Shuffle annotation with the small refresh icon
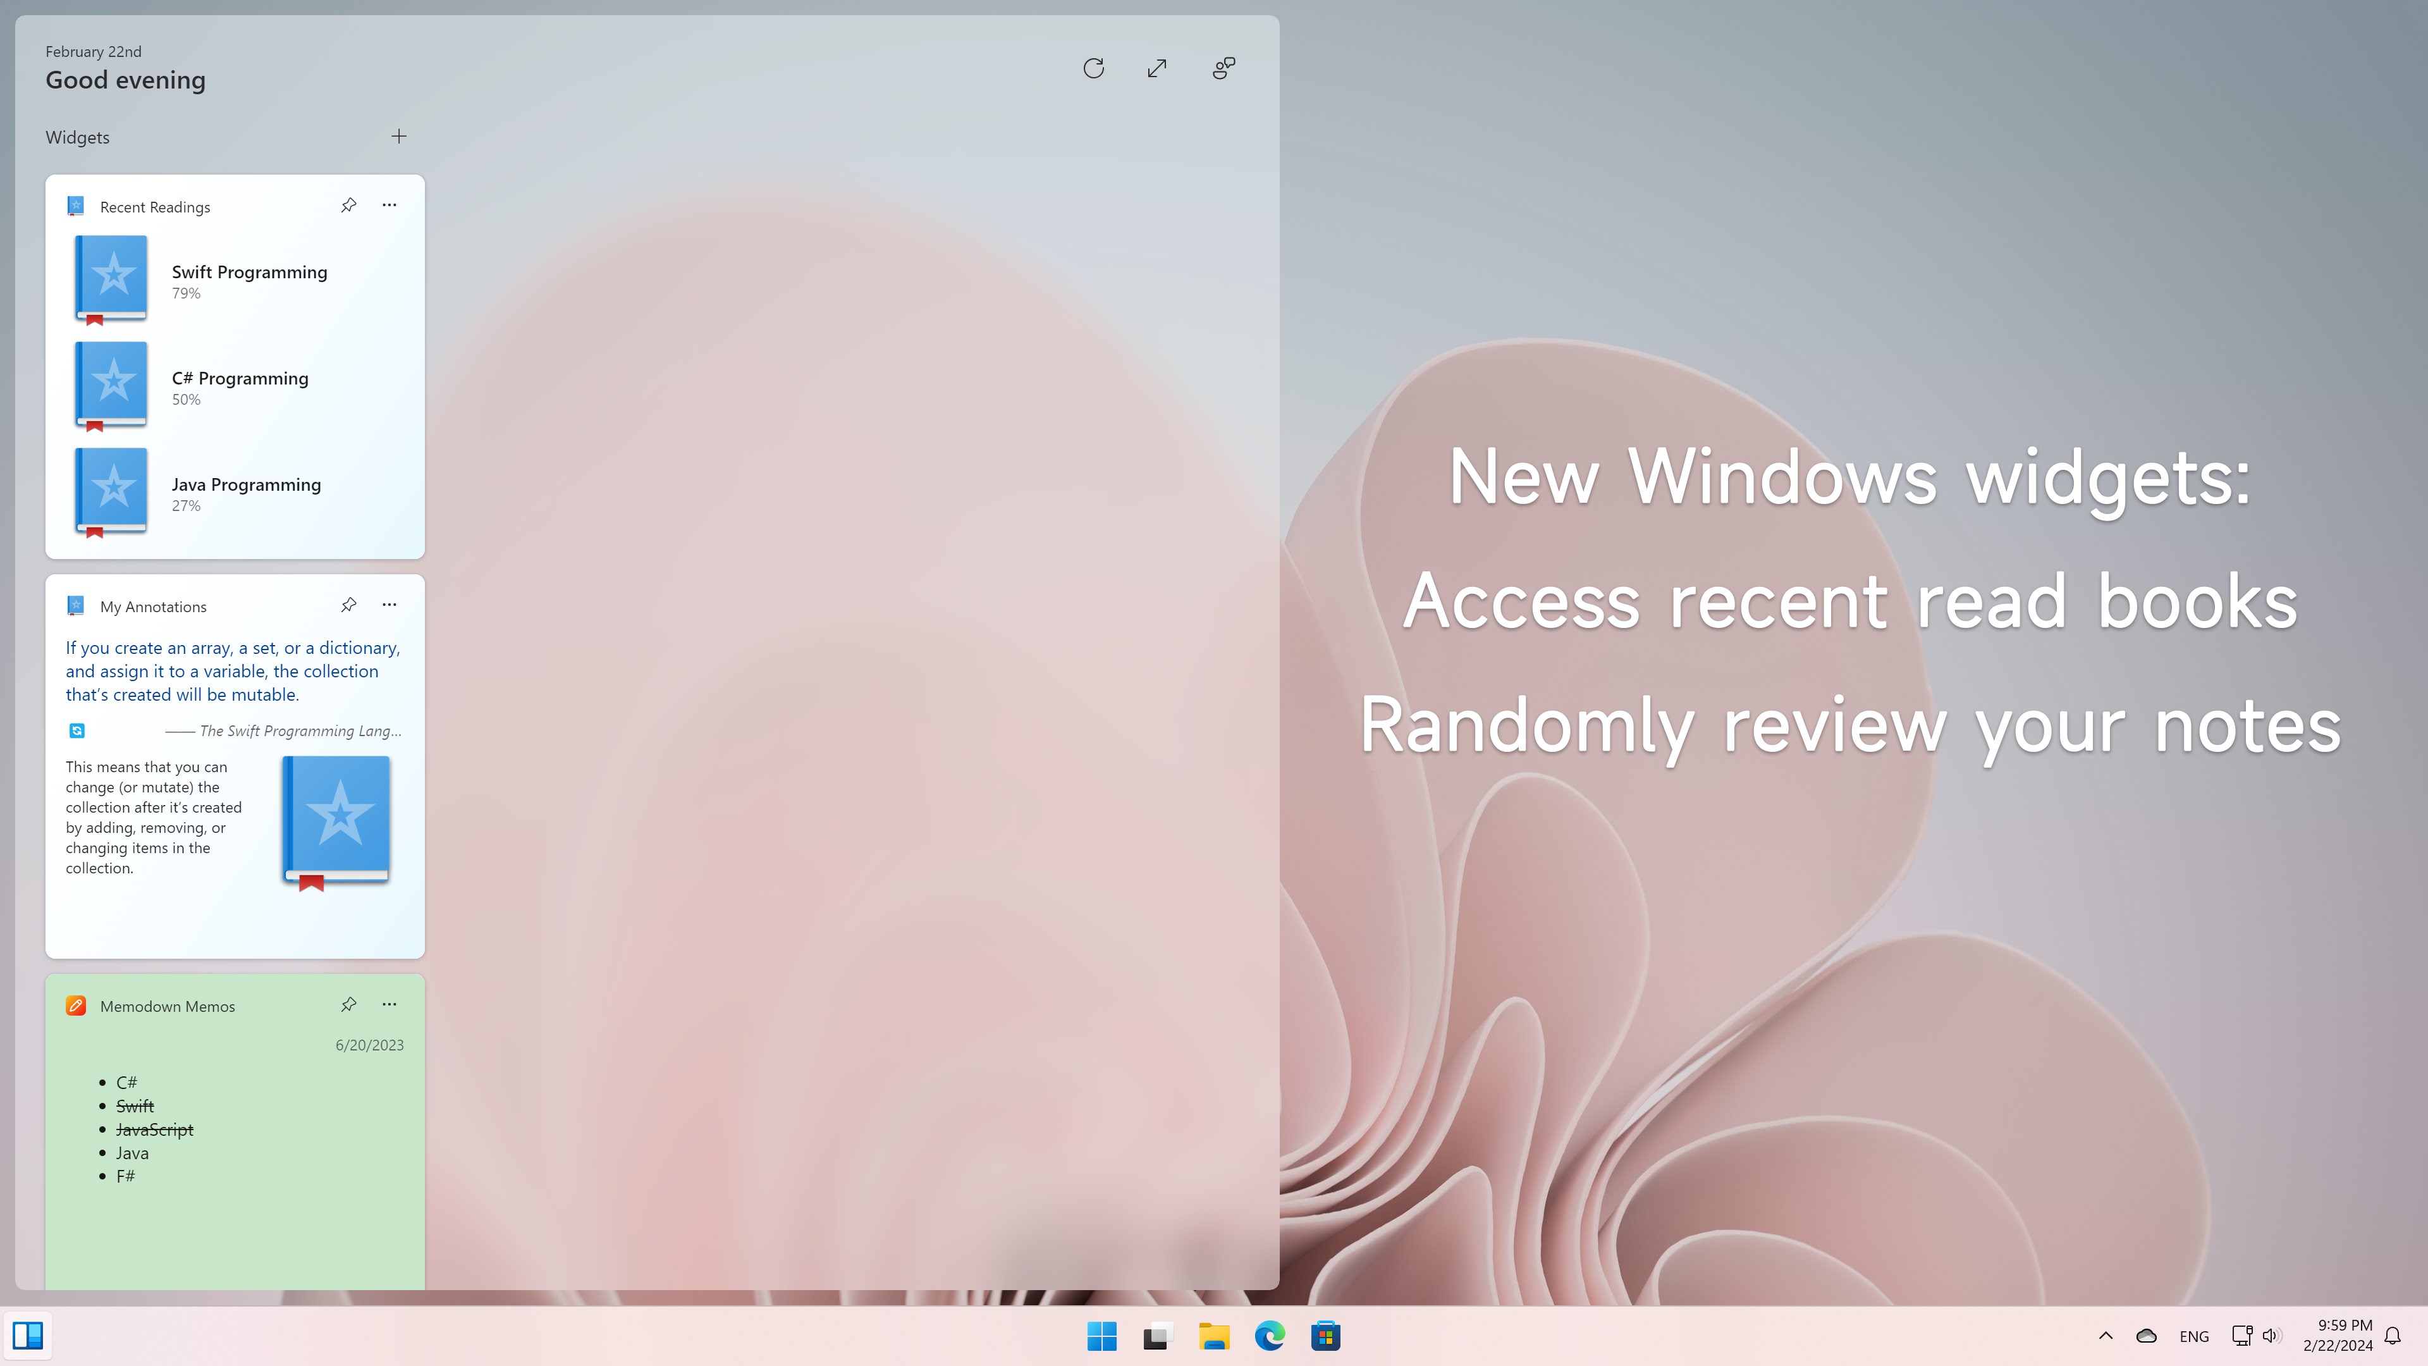Viewport: 2428px width, 1366px height. point(77,730)
